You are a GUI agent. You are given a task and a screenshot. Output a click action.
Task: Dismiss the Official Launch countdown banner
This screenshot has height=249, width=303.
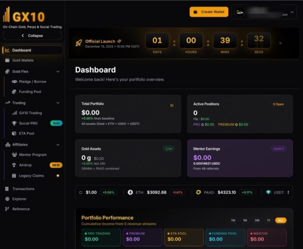coord(280,43)
